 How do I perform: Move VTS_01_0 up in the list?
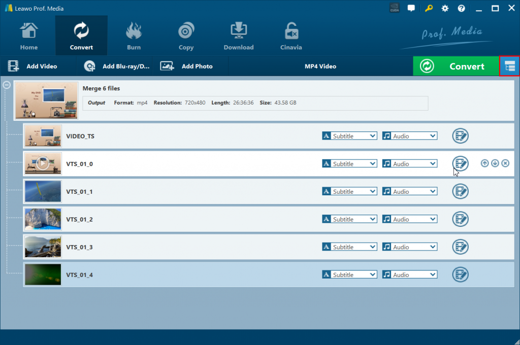pos(484,163)
